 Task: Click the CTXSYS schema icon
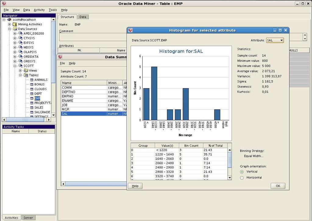(x=20, y=38)
